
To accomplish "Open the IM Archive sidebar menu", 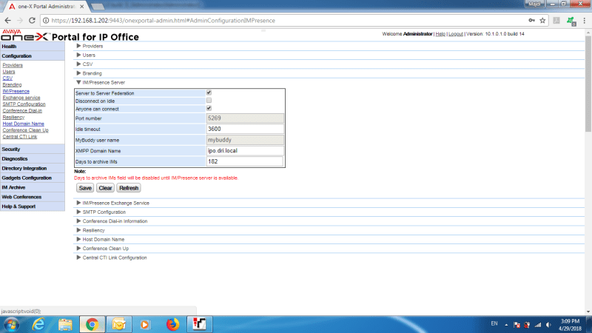I will (x=33, y=187).
